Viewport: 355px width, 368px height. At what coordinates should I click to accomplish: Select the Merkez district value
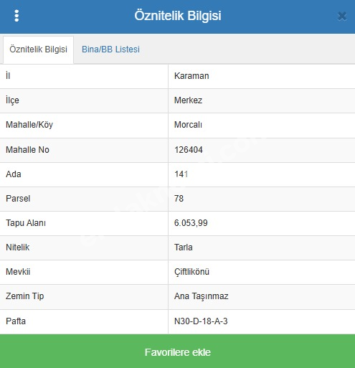[x=188, y=100]
